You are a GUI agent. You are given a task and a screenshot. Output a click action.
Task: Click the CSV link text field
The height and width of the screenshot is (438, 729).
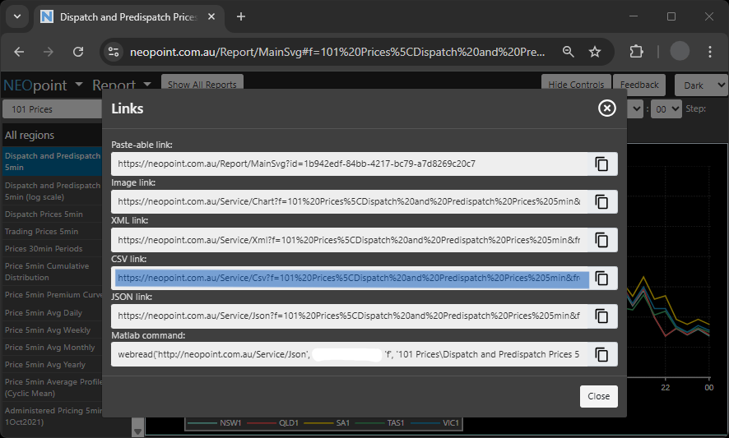point(351,279)
